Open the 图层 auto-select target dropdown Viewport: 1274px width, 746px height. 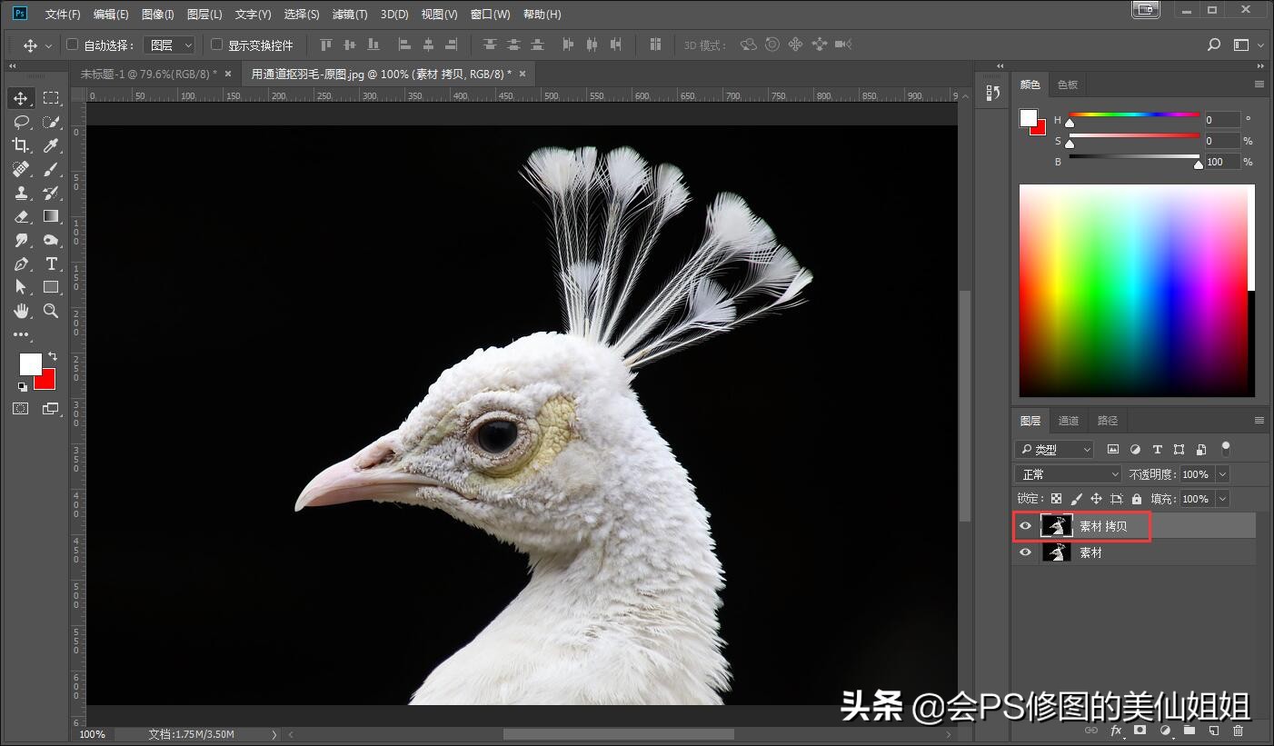(x=170, y=45)
